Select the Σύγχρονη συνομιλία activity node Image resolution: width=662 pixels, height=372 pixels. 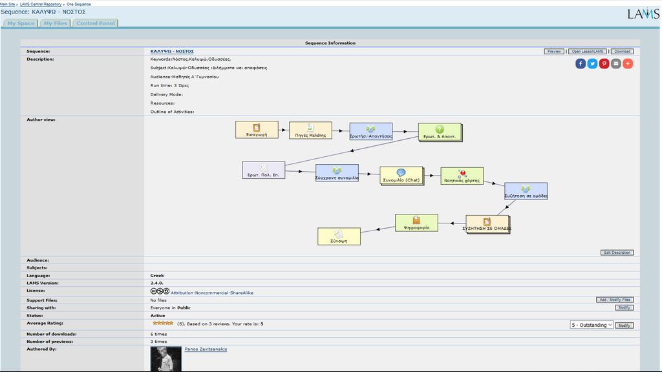(x=337, y=173)
